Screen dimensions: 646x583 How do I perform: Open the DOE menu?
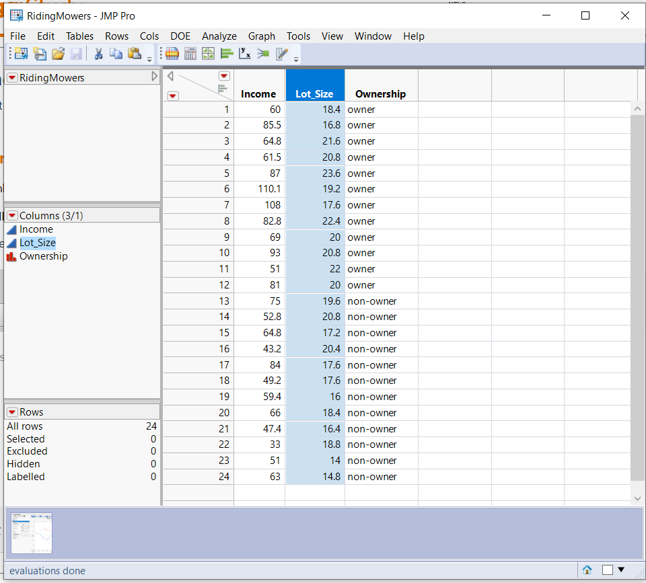tap(180, 36)
